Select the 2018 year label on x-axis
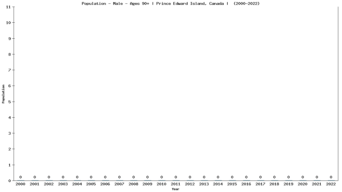The width and height of the screenshot is (342, 192). pos(274,184)
